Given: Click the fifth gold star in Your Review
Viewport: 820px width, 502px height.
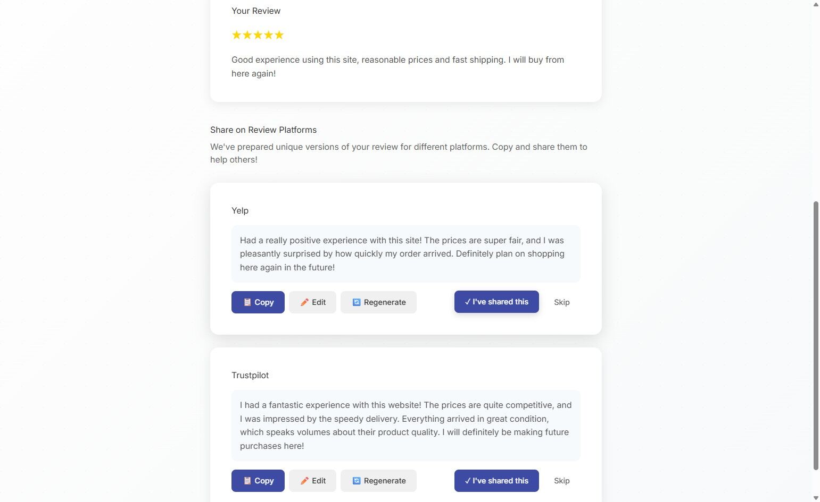Looking at the screenshot, I should [x=279, y=35].
